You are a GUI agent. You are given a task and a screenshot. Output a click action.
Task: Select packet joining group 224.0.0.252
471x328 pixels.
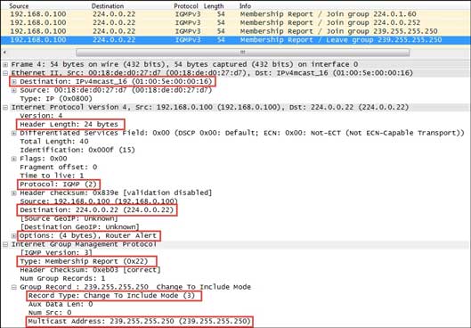(235, 22)
